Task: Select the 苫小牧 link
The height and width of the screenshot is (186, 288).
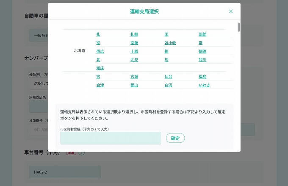Action: (170, 43)
